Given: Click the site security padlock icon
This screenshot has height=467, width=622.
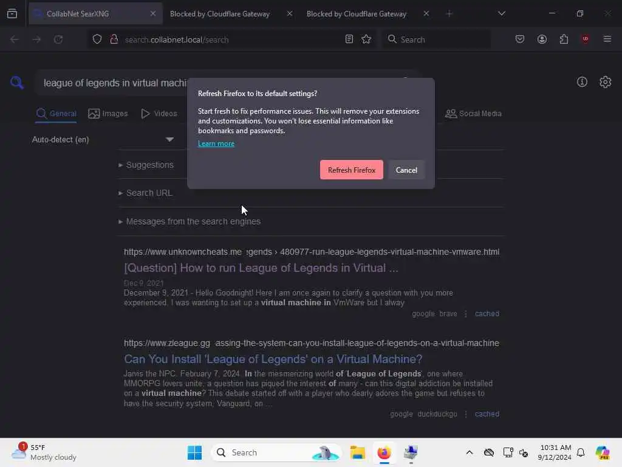Looking at the screenshot, I should pos(114,40).
